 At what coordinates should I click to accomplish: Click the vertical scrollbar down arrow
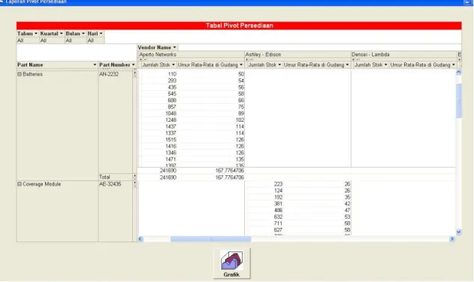coord(458,232)
